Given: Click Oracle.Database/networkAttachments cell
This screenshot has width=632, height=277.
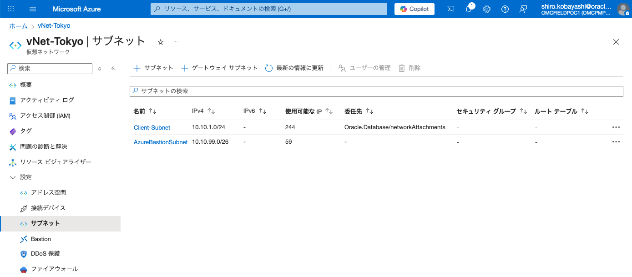Looking at the screenshot, I should coord(395,127).
